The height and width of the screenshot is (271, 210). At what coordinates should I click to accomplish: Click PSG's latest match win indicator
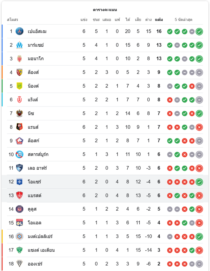tap(199, 31)
